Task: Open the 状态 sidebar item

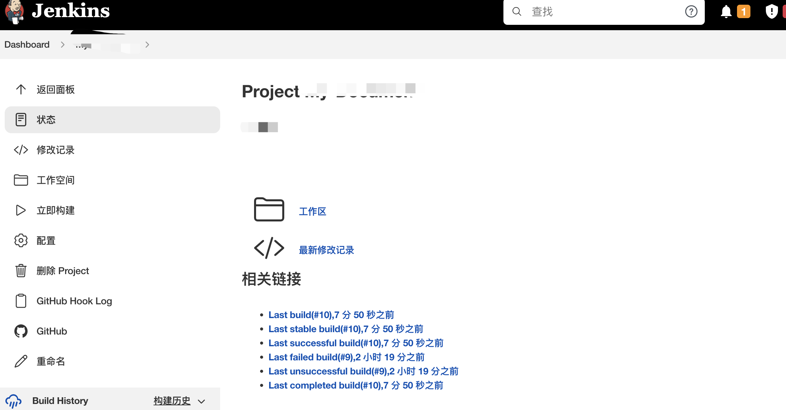Action: point(112,120)
